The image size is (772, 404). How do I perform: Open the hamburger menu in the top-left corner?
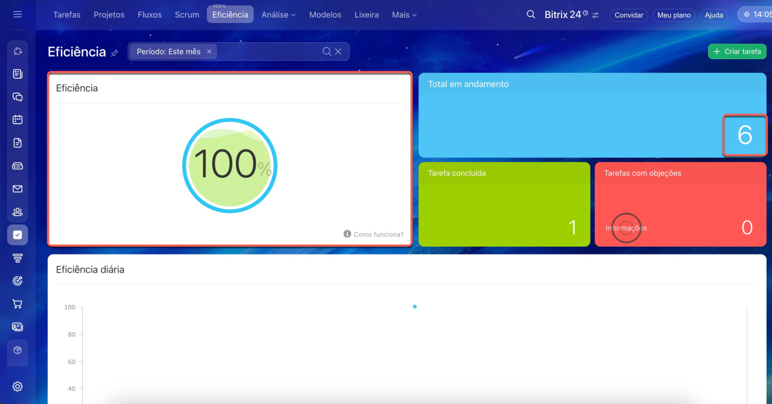(17, 14)
